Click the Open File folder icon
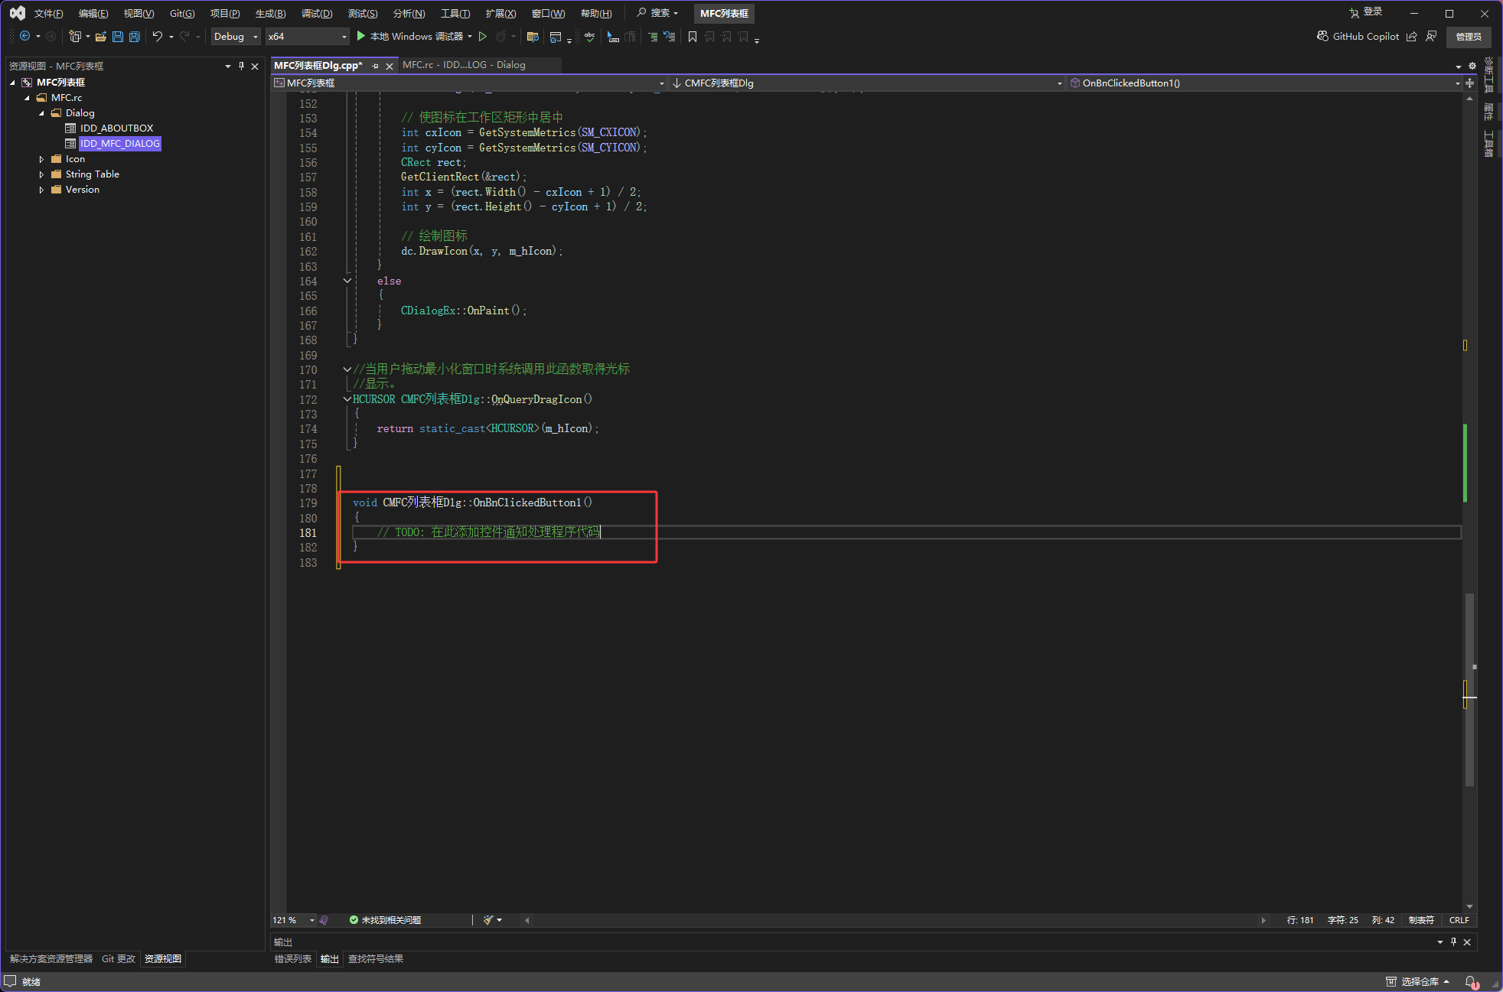The image size is (1503, 992). pos(100,37)
